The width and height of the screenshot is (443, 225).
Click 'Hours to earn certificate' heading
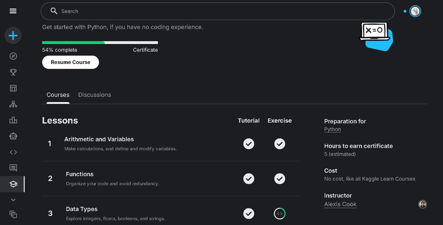(x=358, y=146)
